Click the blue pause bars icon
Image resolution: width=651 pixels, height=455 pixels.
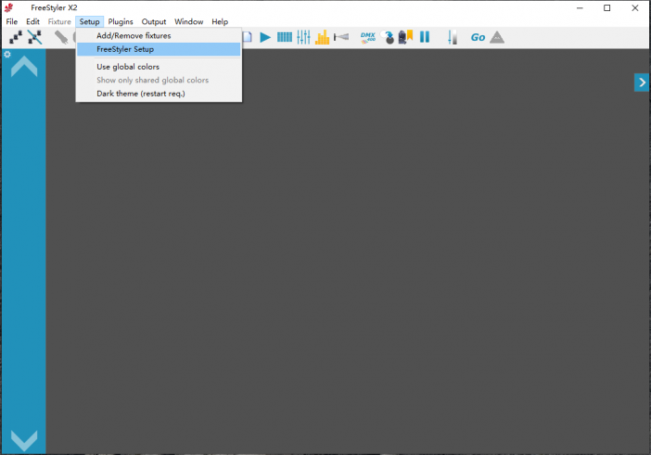425,37
